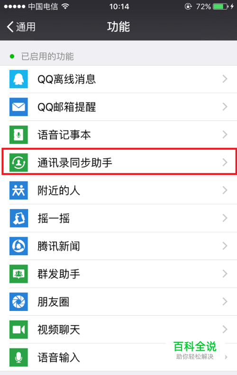Select the 朋友圈 list entry text

(54, 302)
